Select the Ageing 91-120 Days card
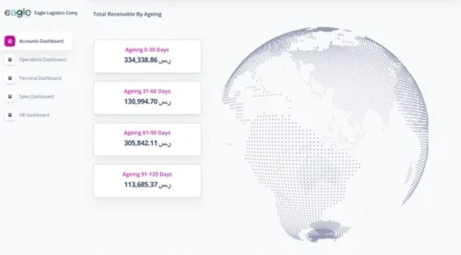Image resolution: width=461 pixels, height=255 pixels. click(148, 181)
